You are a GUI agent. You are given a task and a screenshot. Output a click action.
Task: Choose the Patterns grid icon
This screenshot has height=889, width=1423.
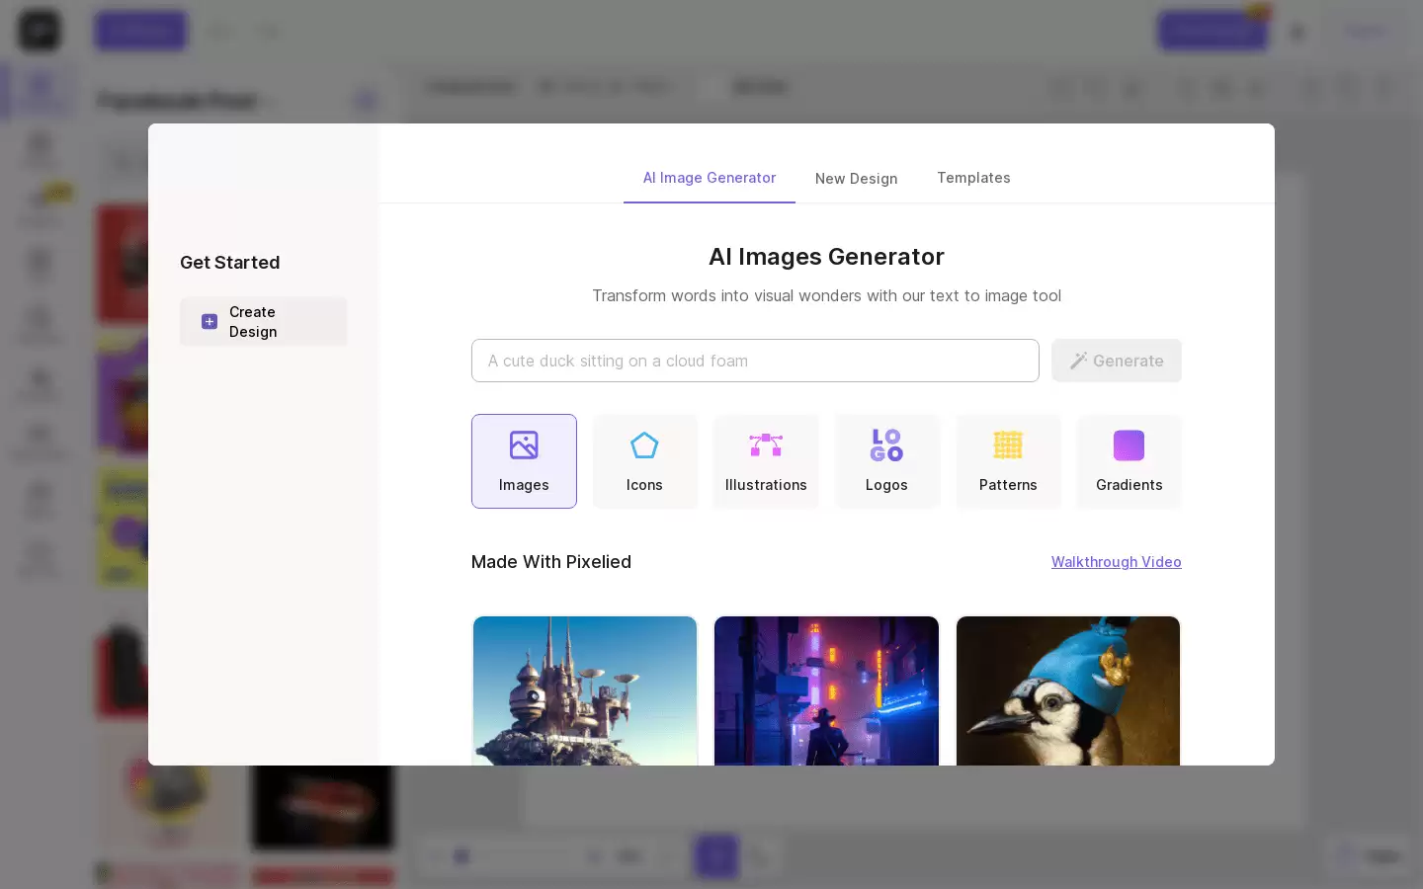[x=1008, y=445]
